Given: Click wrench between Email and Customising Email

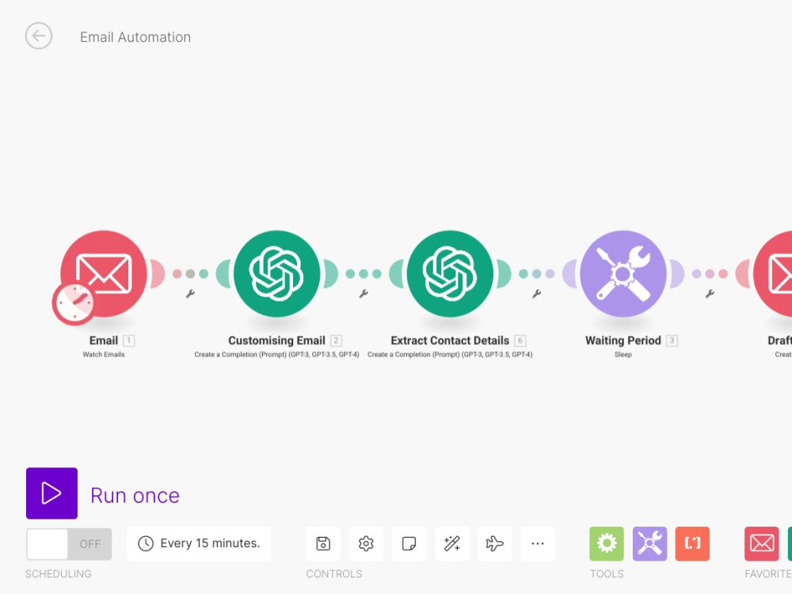Looking at the screenshot, I should pyautogui.click(x=190, y=294).
